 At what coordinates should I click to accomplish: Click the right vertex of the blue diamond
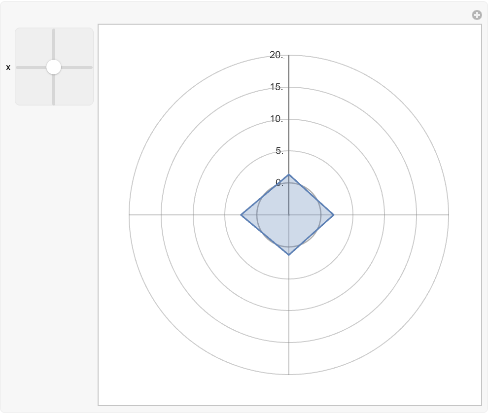pyautogui.click(x=334, y=215)
